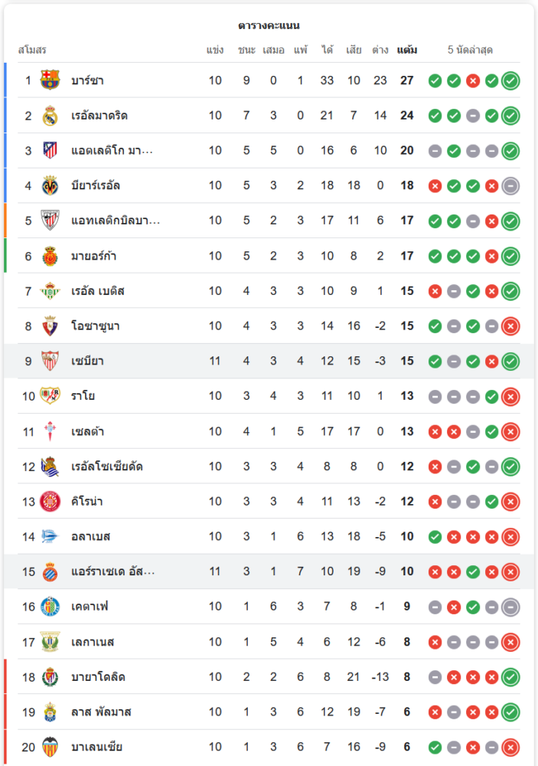Click the ตารางคะแนน table title
Screen dimensions: 538x766
point(269,25)
